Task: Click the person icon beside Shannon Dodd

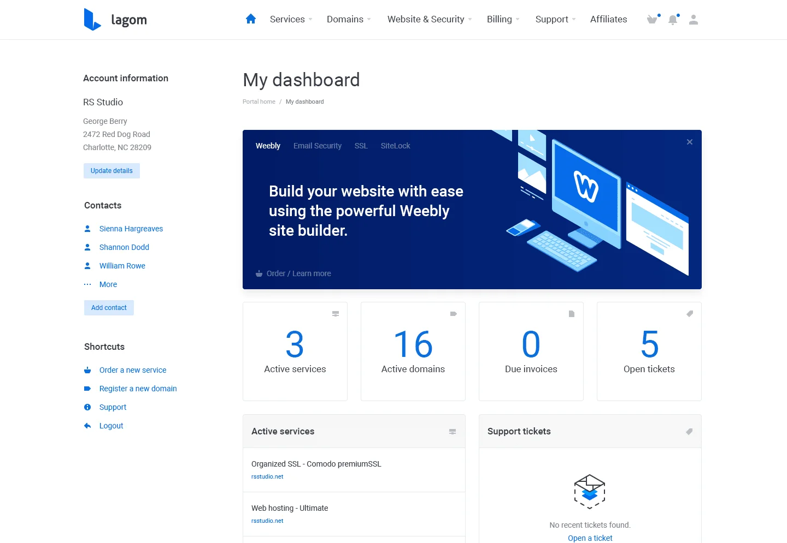Action: point(87,247)
